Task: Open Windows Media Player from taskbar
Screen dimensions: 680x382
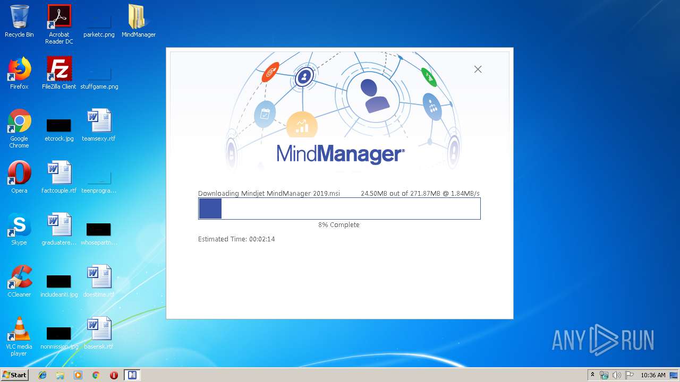Action: click(78, 375)
